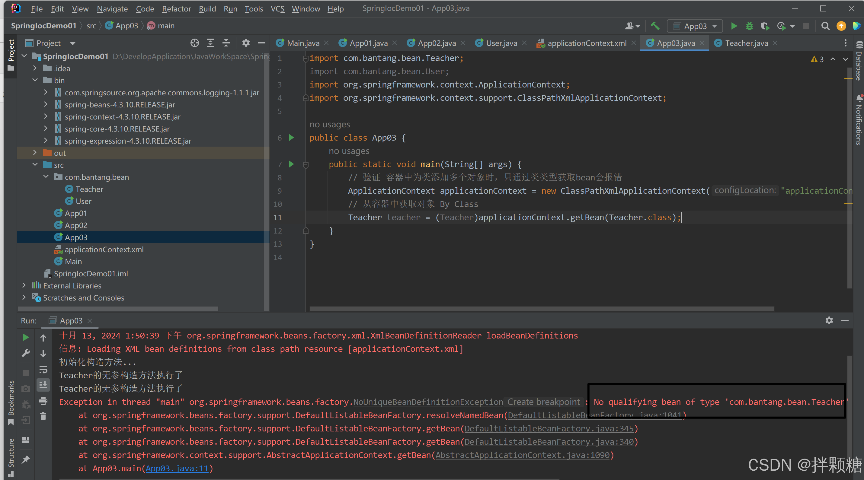Select Teacher class in project tree
The width and height of the screenshot is (864, 480).
[89, 189]
